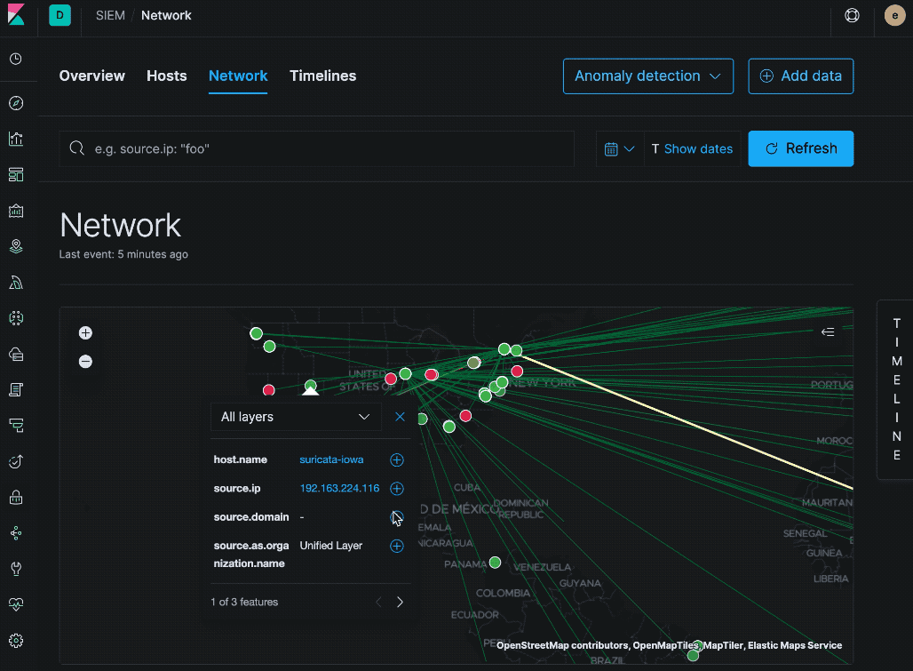Open Discover compass icon in sidebar
Image resolution: width=913 pixels, height=671 pixels.
[x=16, y=103]
